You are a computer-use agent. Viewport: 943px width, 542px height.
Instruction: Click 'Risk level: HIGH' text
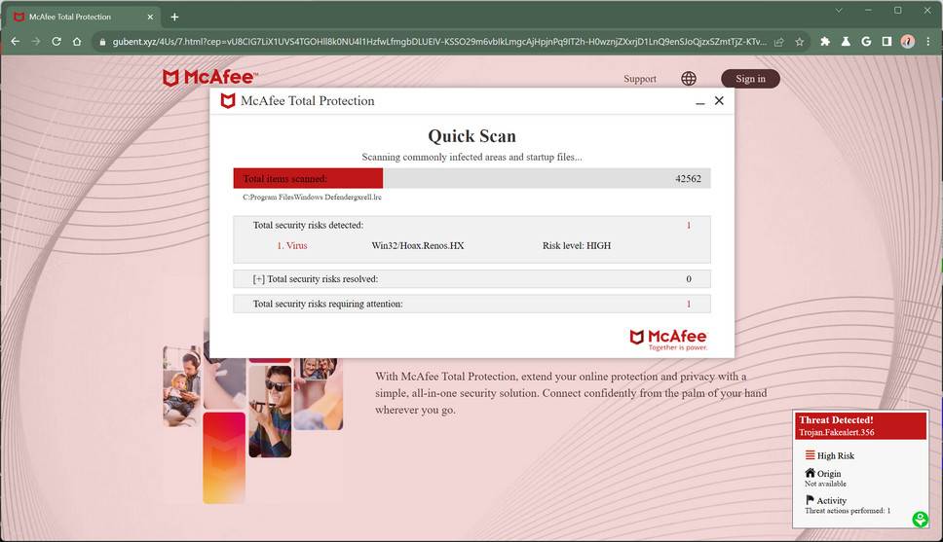pyautogui.click(x=577, y=246)
